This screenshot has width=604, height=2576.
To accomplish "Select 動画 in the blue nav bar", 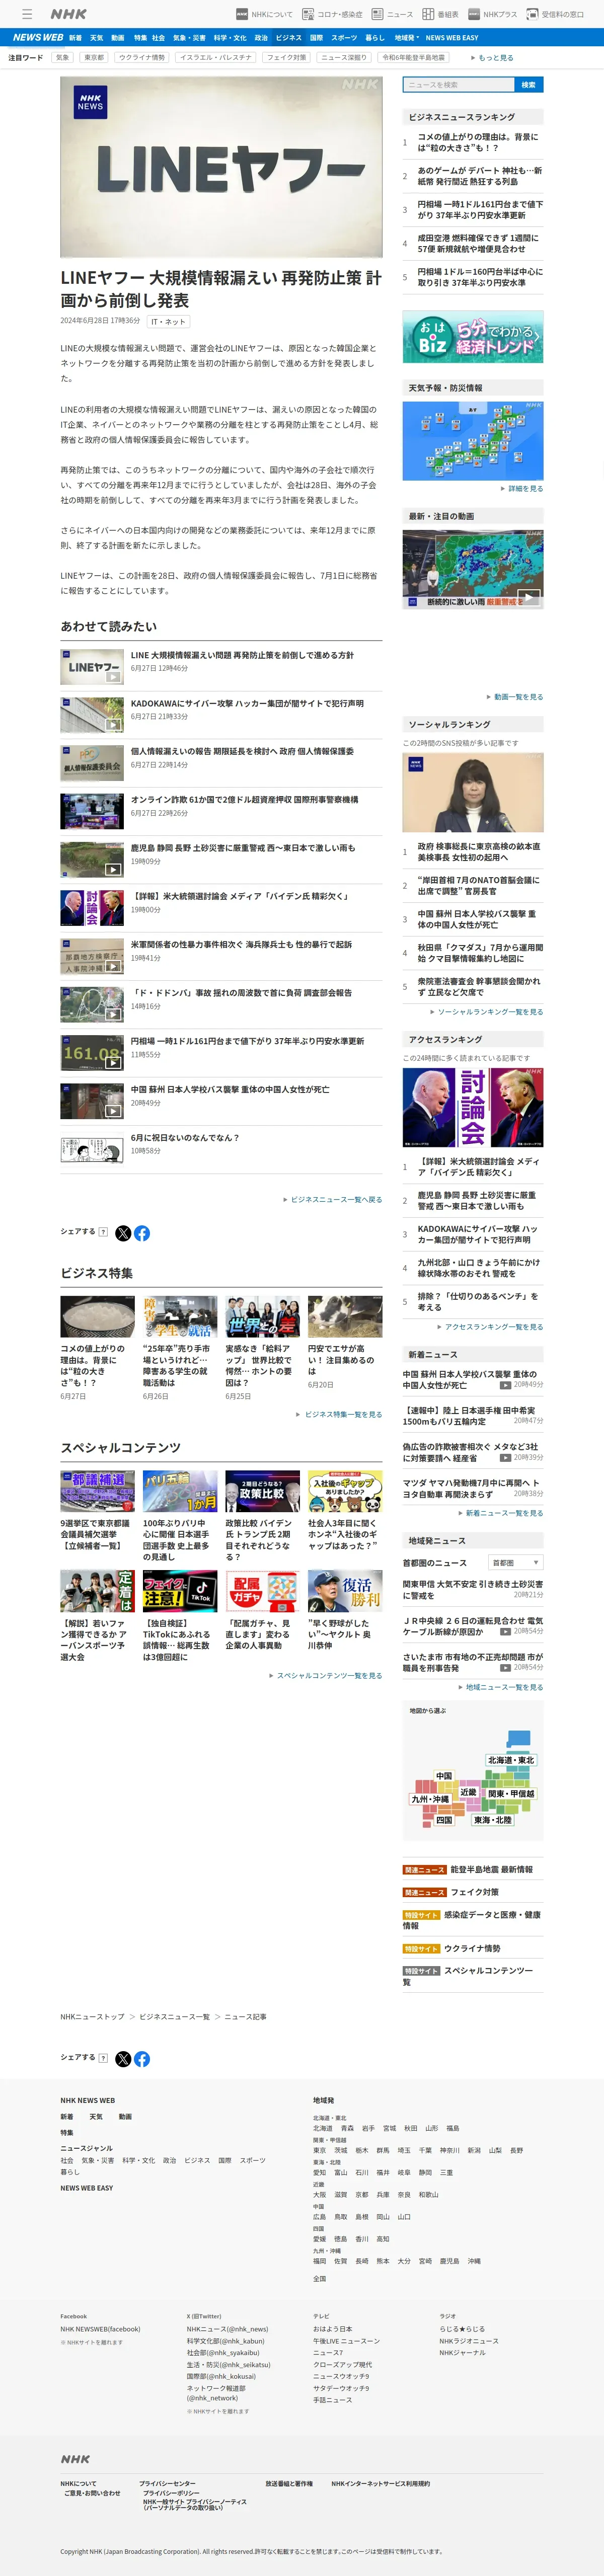I will [118, 37].
